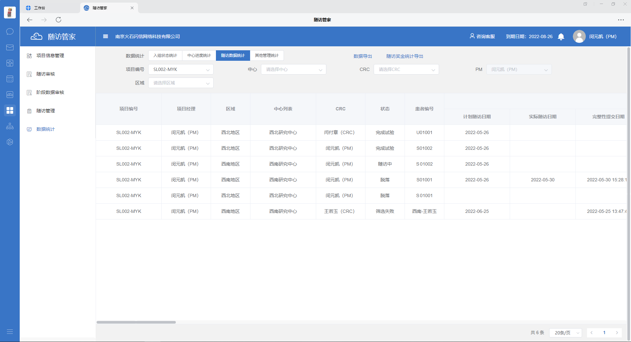Click the profile avatar in blue header

click(579, 36)
